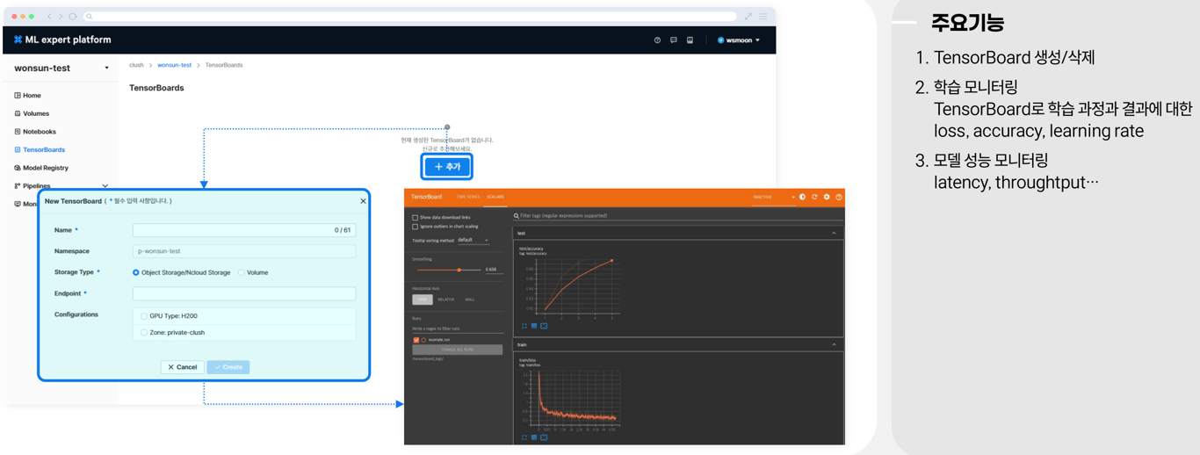Image resolution: width=1200 pixels, height=455 pixels.
Task: Collapse the train section in TensorBoard
Action: coord(835,345)
